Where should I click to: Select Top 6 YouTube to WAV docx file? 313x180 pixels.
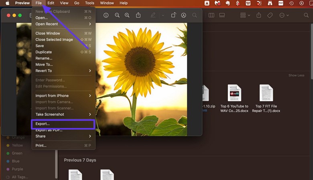tap(234, 99)
